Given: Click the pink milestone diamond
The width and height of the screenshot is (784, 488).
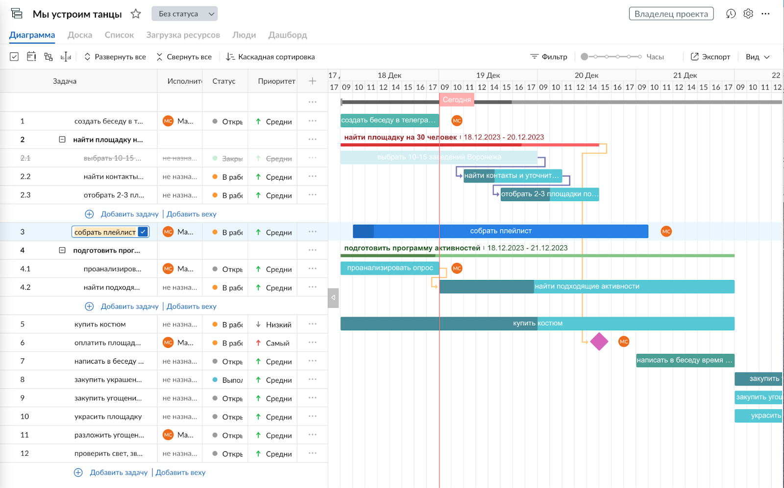Looking at the screenshot, I should pos(599,342).
